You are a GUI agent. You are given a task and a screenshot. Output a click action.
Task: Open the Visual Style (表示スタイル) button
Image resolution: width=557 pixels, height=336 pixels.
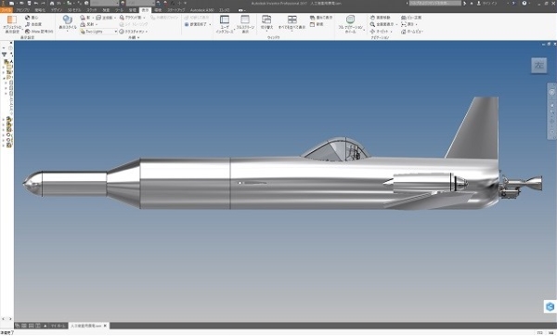(x=68, y=23)
